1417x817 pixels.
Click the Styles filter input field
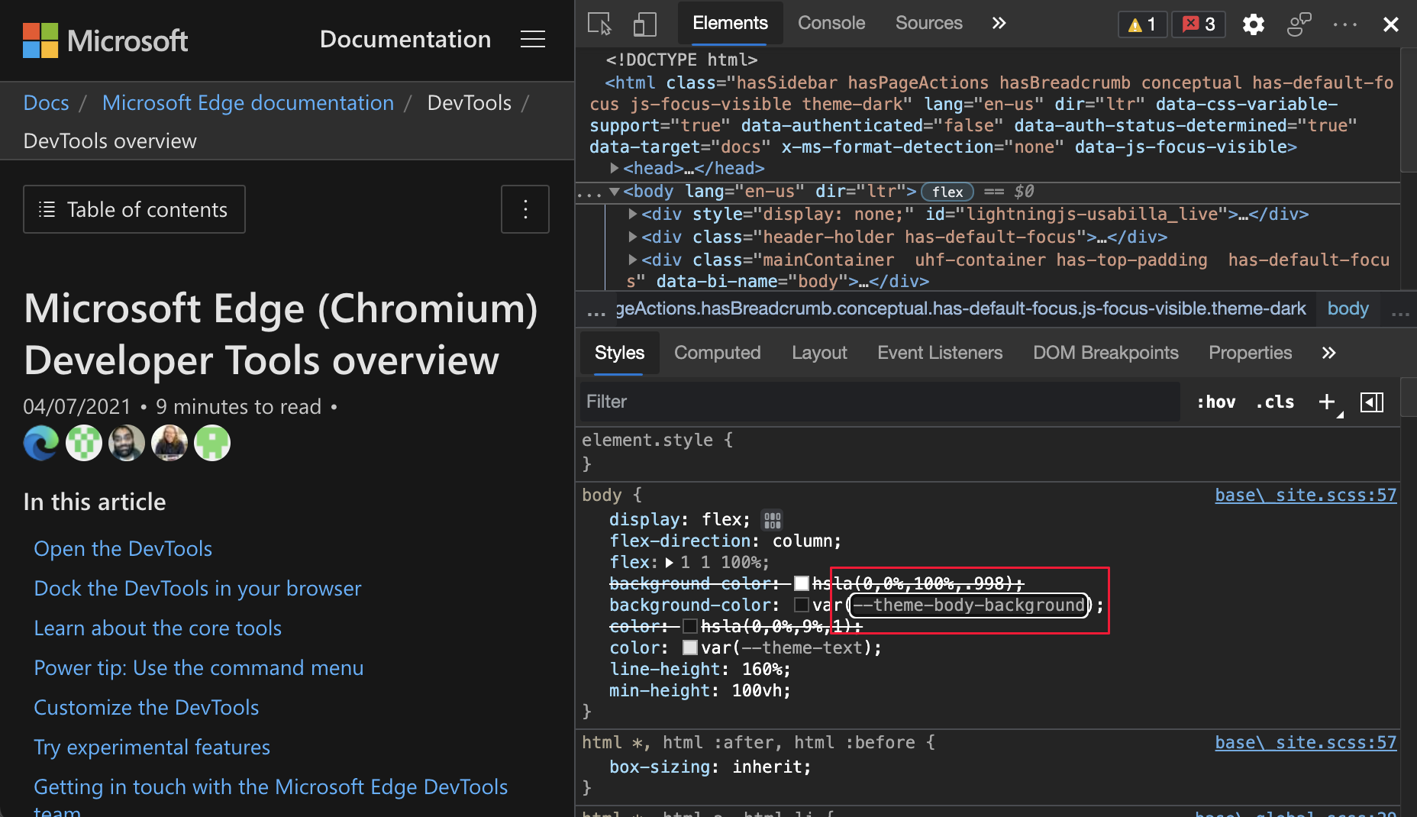click(x=878, y=402)
